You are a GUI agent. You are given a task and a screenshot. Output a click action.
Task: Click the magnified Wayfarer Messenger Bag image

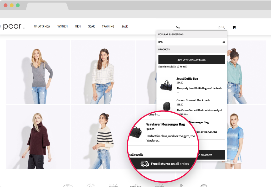pos(136,132)
